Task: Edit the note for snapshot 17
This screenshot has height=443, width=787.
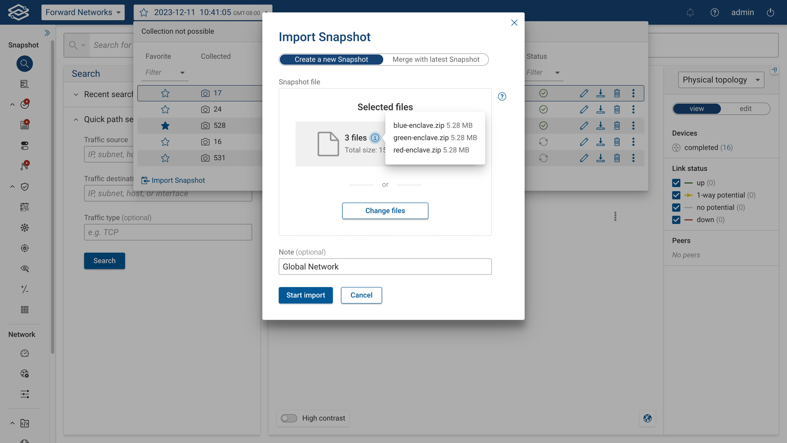Action: (584, 93)
